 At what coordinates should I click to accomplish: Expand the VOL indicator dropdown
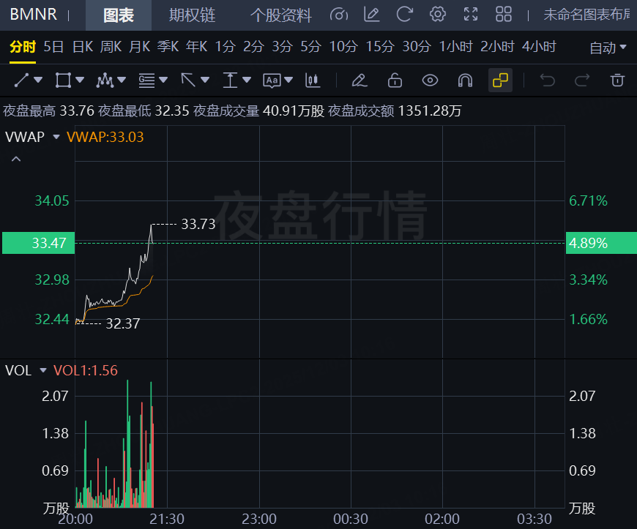[x=43, y=370]
